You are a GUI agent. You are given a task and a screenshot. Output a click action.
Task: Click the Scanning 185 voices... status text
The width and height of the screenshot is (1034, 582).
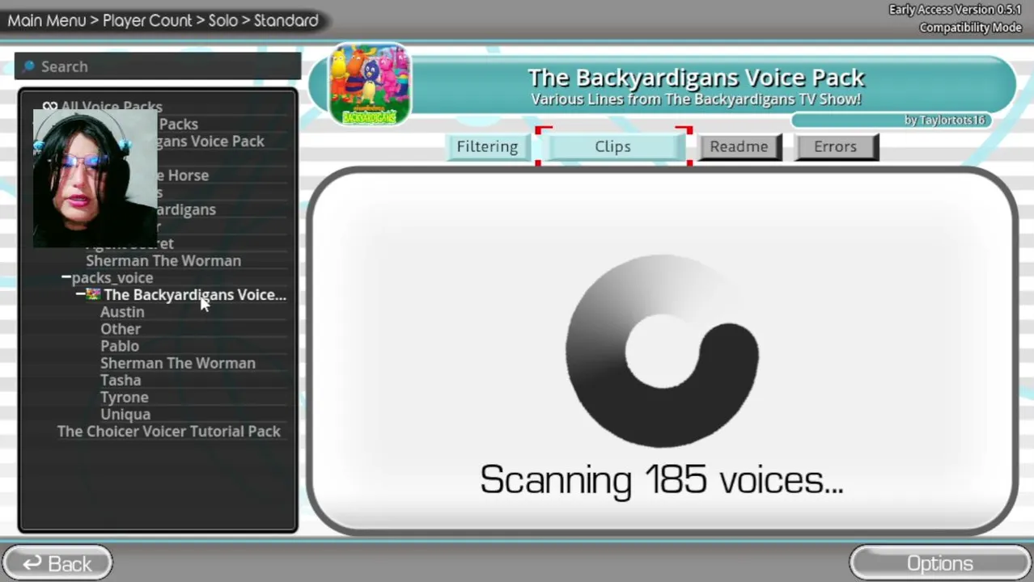tap(662, 479)
